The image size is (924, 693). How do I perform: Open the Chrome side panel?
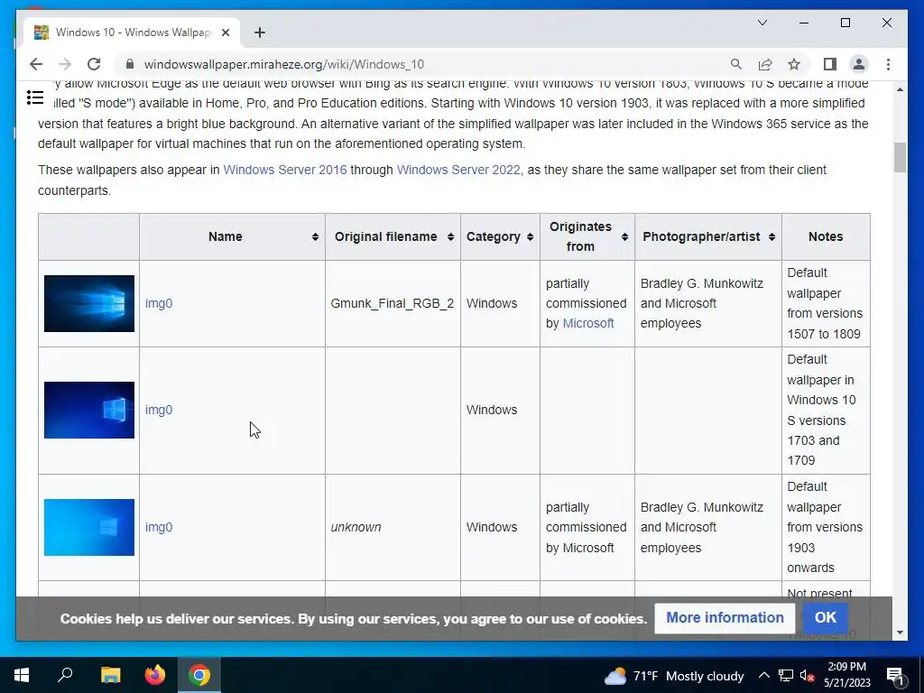click(x=830, y=64)
